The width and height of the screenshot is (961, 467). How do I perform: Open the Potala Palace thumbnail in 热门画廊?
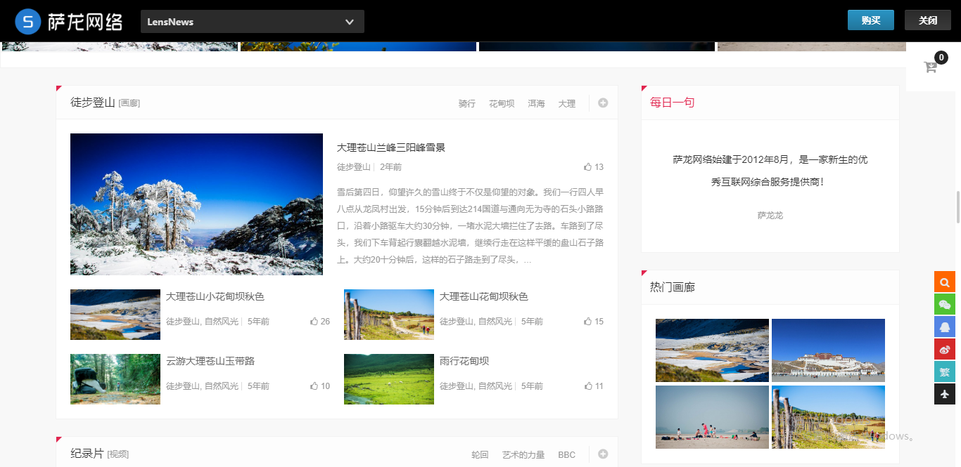point(828,350)
